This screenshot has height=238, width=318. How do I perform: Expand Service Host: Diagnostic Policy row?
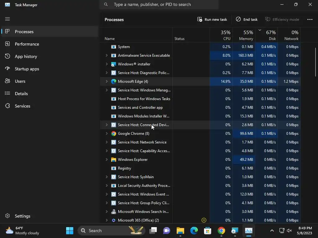coord(107,73)
